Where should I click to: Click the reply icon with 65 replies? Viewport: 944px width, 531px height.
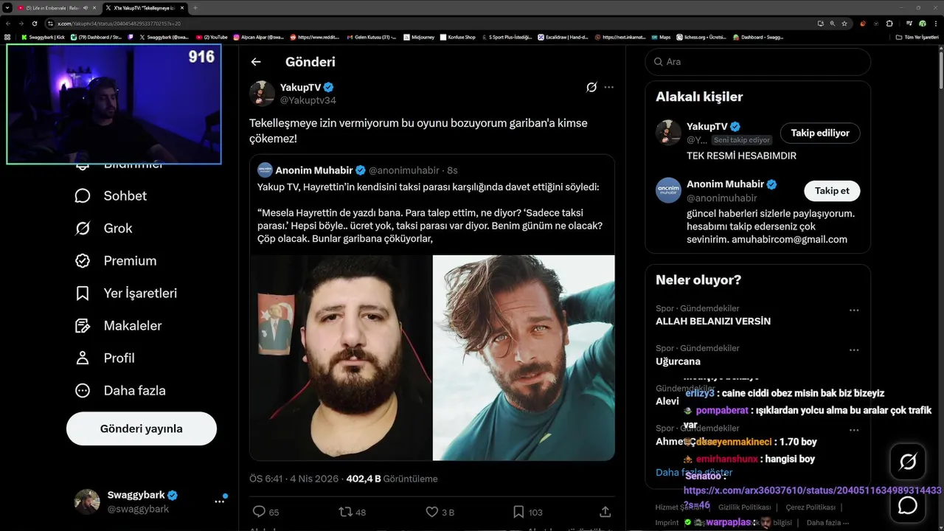tap(259, 512)
